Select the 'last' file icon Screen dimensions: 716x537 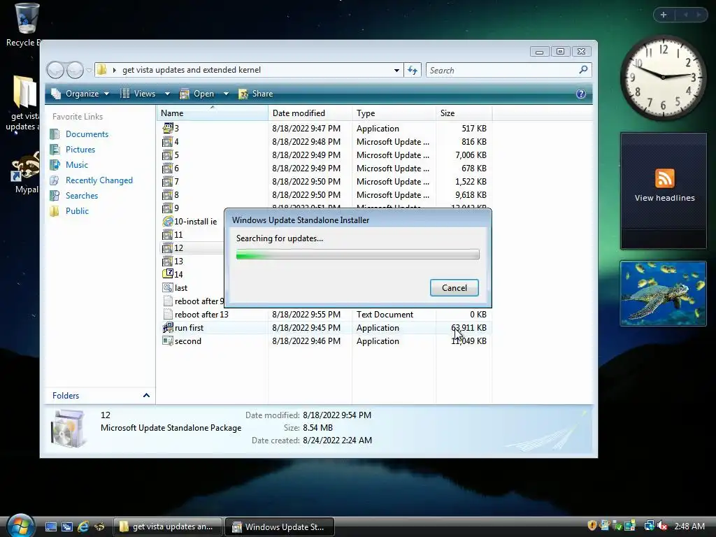[x=168, y=287]
